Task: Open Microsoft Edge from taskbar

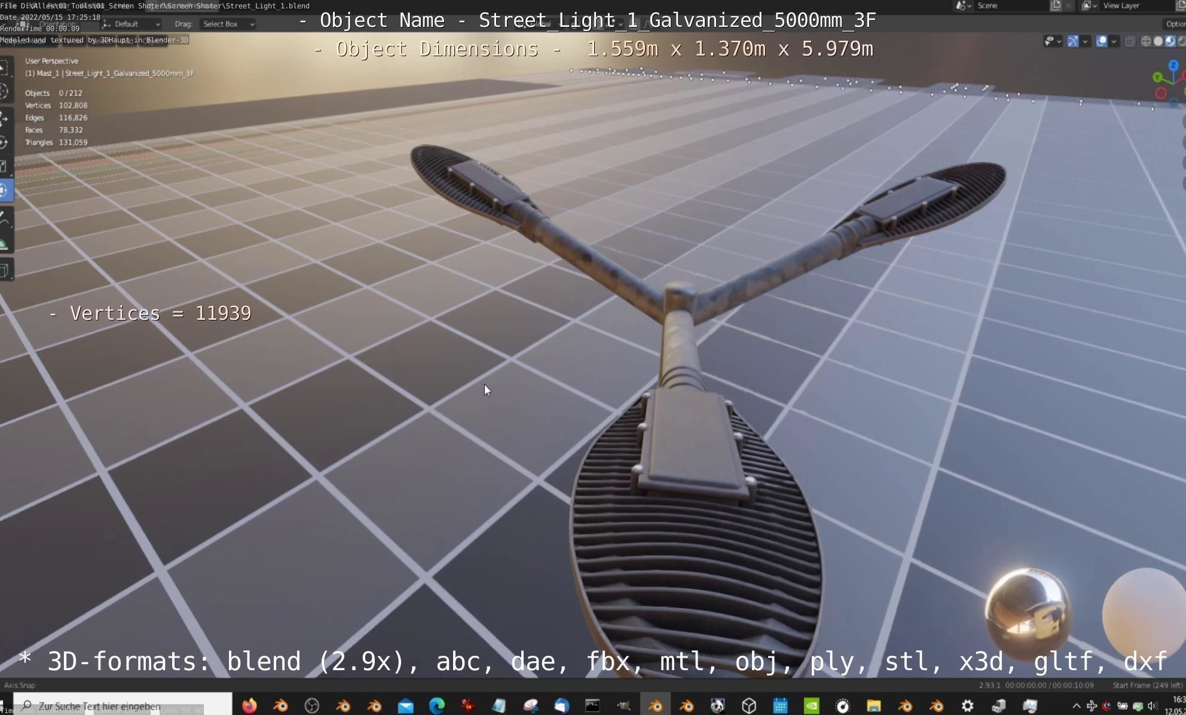Action: pyautogui.click(x=437, y=705)
